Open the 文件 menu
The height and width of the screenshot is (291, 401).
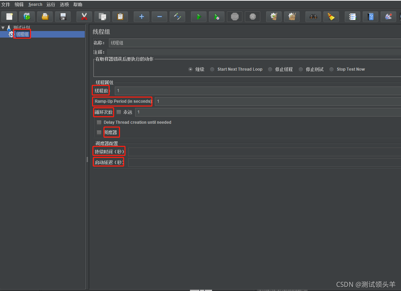coord(6,4)
